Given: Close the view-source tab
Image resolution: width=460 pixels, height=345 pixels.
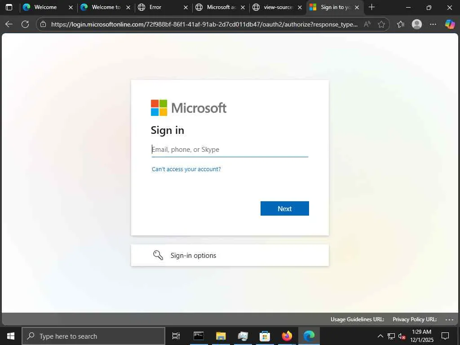Looking at the screenshot, I should (300, 8).
